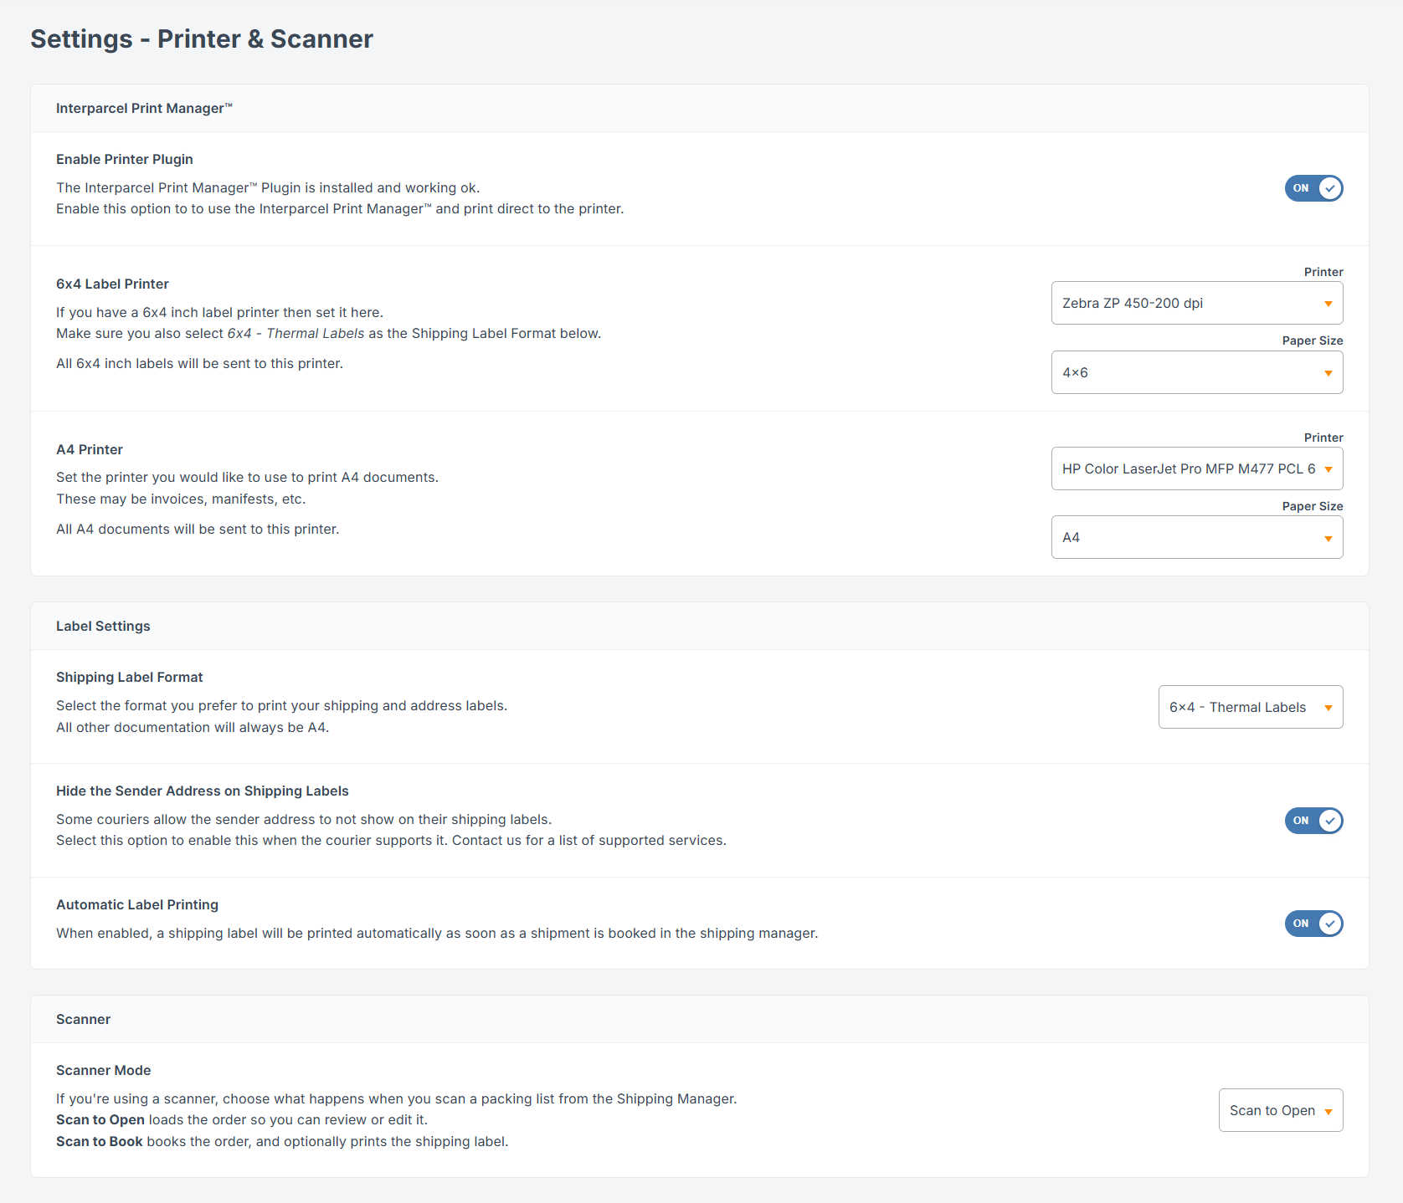The image size is (1403, 1203).
Task: Click the italic 6x4 - Thermal Labels description text
Action: click(x=296, y=333)
